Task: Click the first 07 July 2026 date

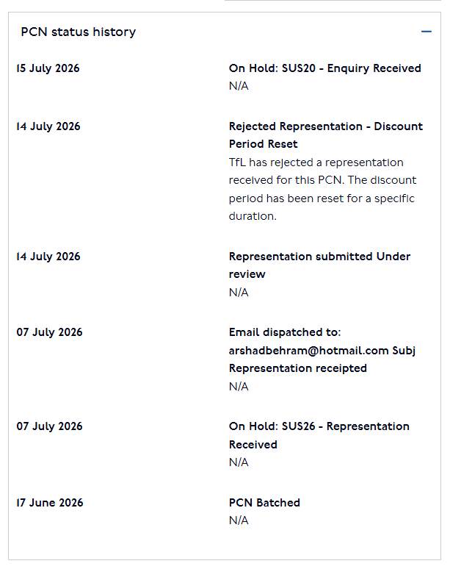Action: pyautogui.click(x=49, y=332)
